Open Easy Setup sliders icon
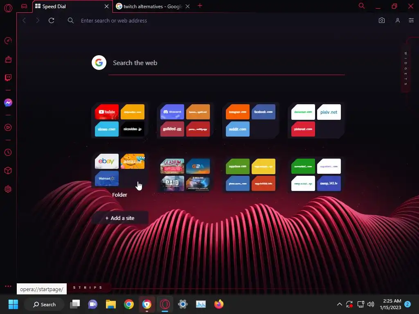Screen dimensions: 419x314 click(x=411, y=20)
